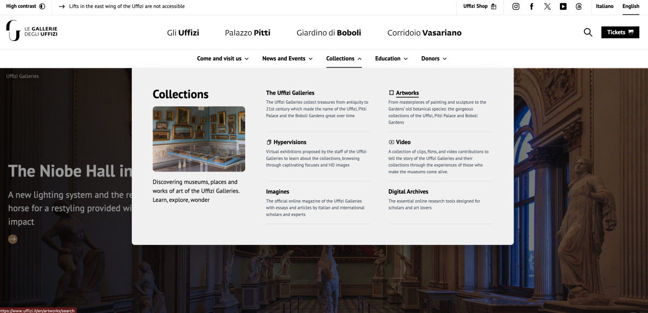Open the Threads social icon
The width and height of the screenshot is (648, 313).
[x=579, y=6]
